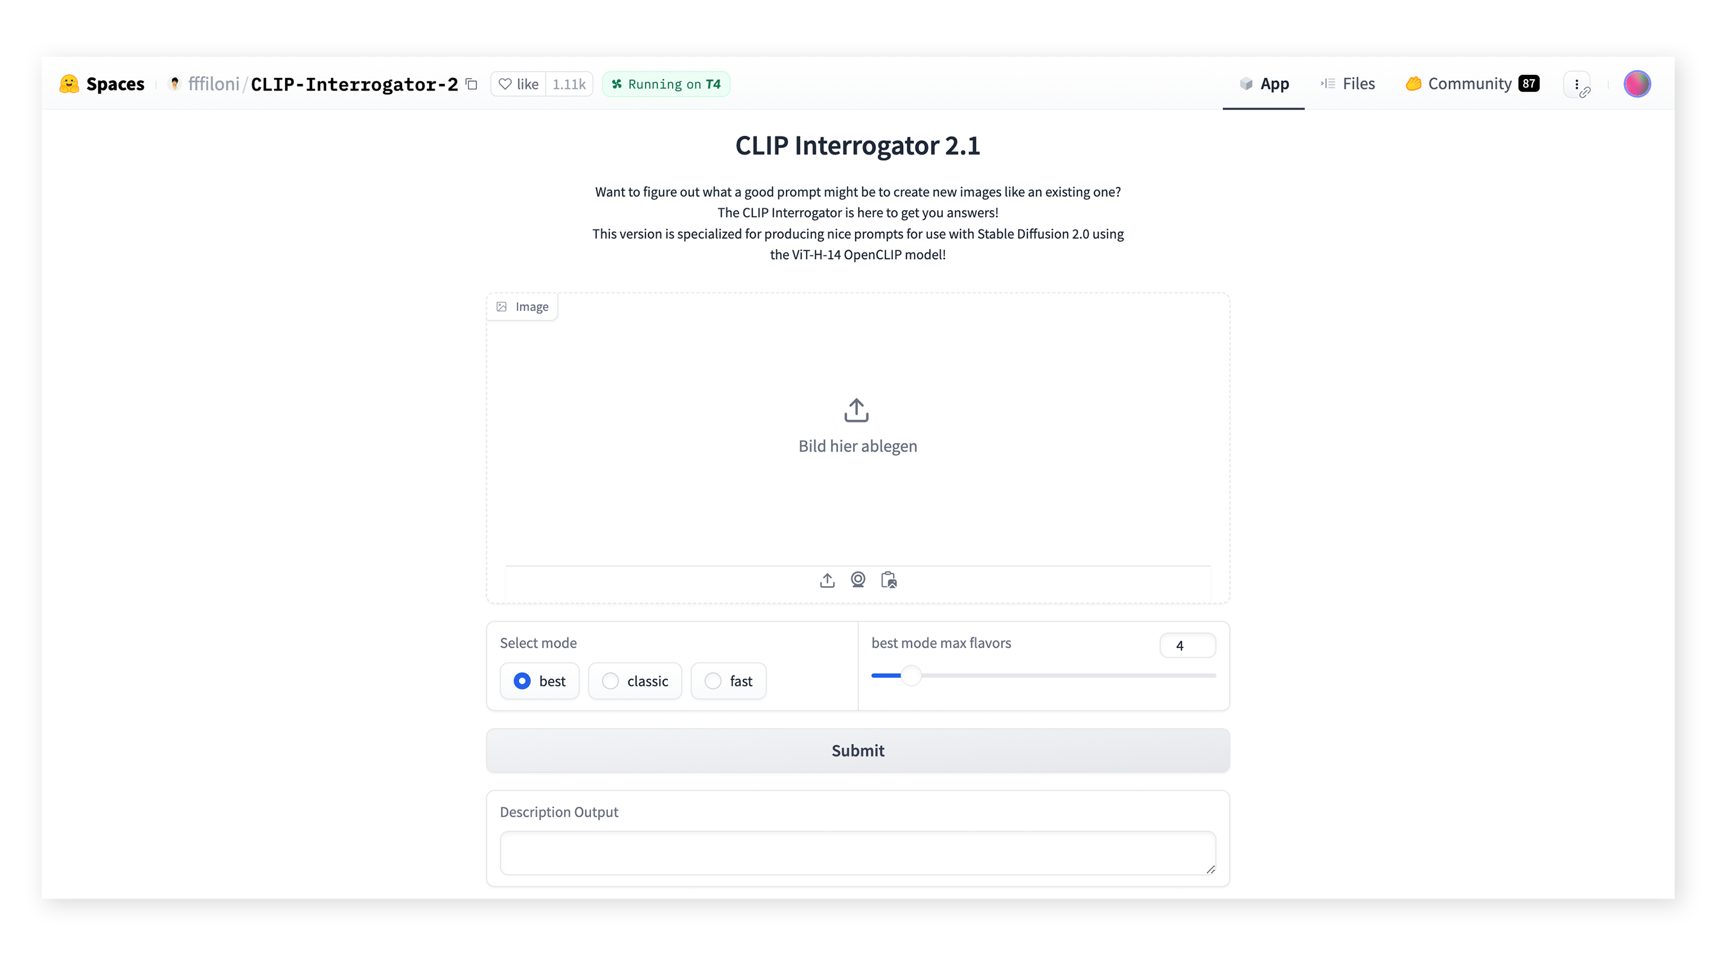Click the Submit button
Viewport: 1717px width, 955px height.
click(857, 749)
